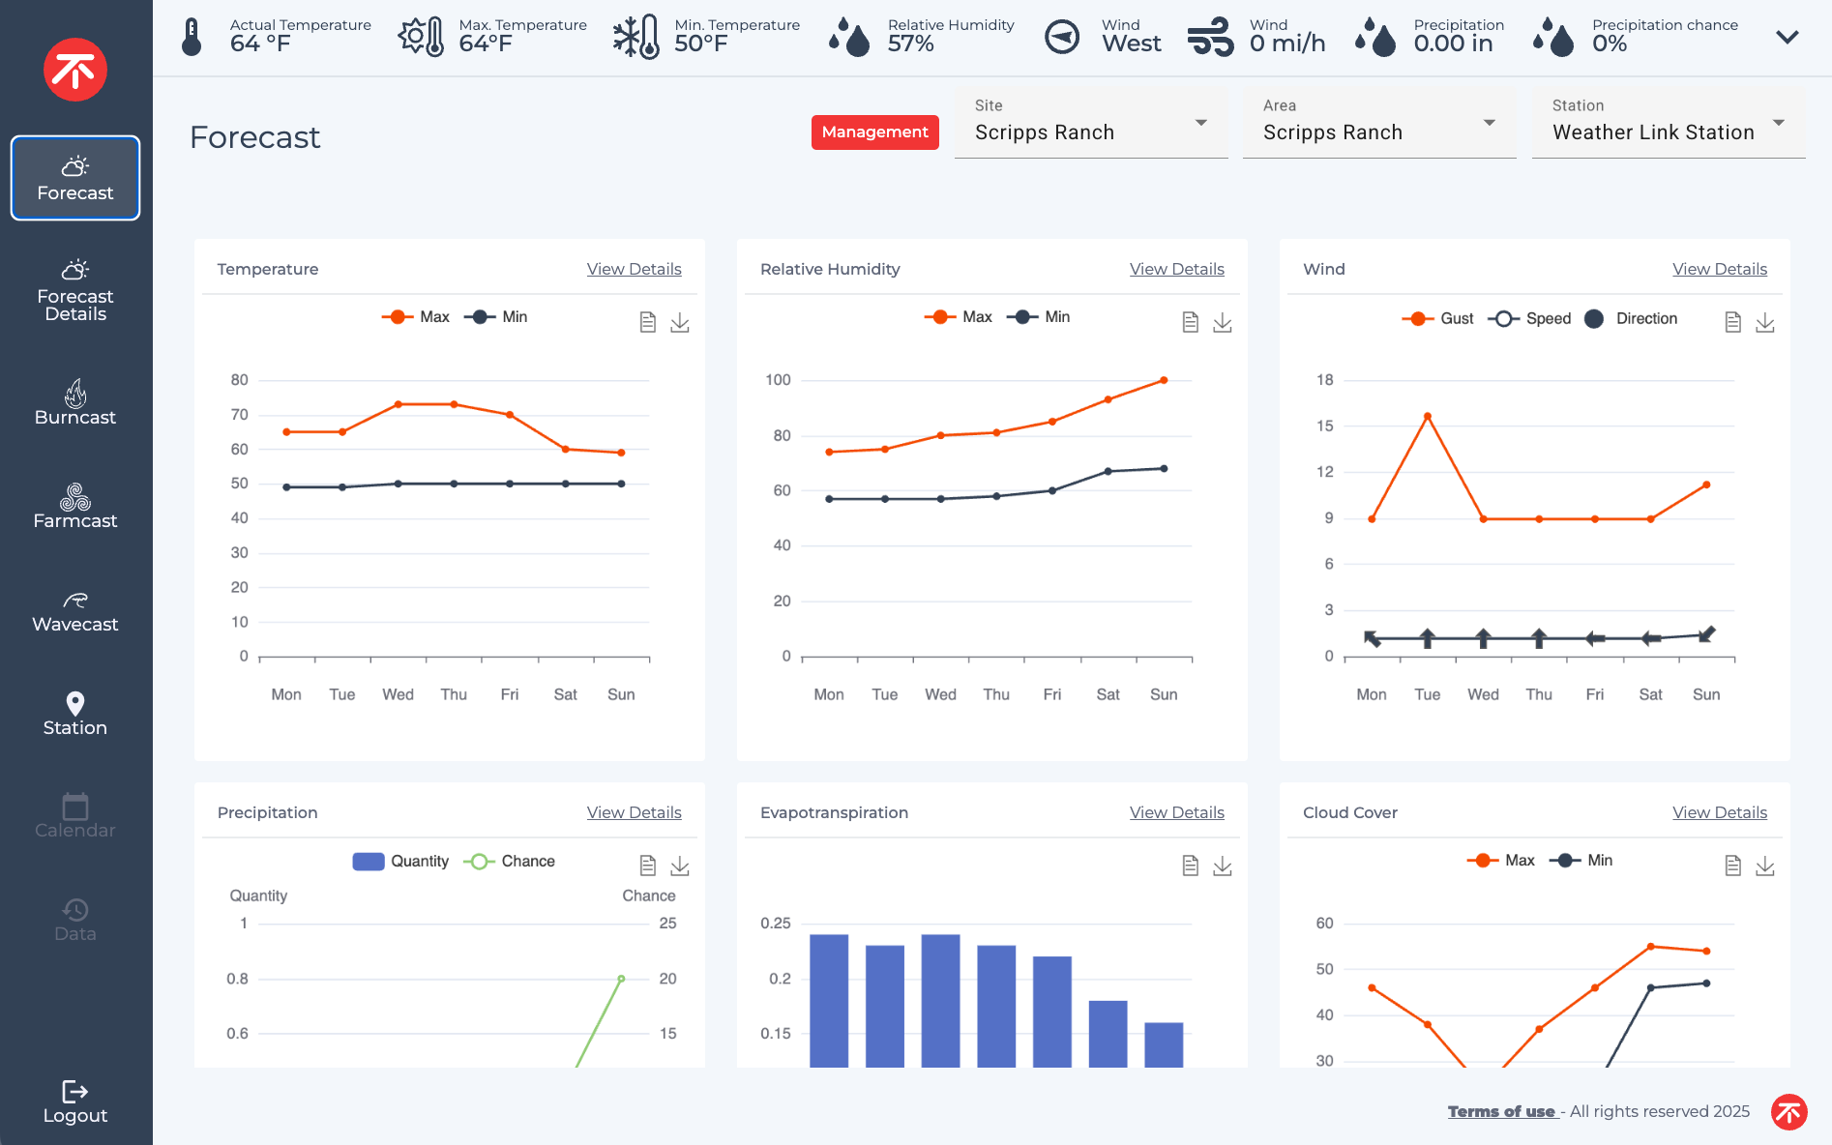Click the red app logo in sidebar
1832x1145 pixels.
point(75,70)
